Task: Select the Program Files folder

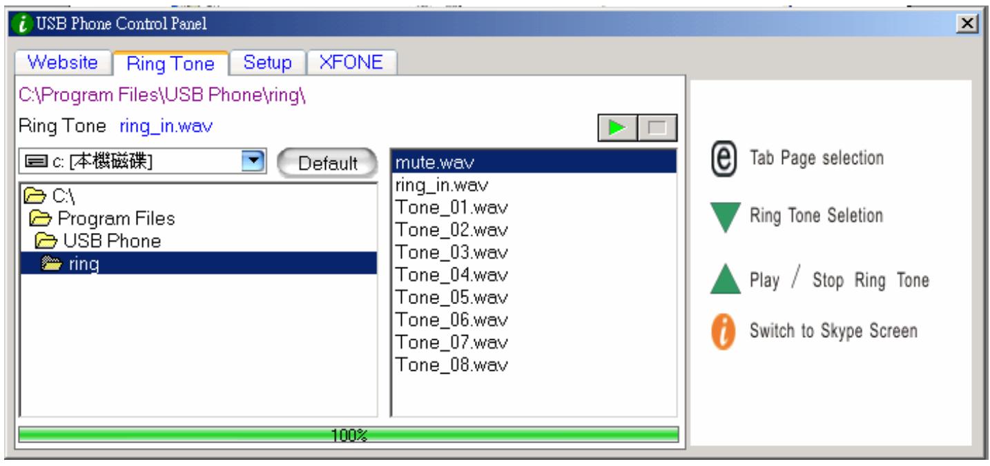Action: 197,219
